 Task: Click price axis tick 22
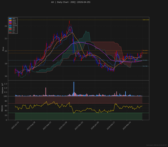(6, 39)
